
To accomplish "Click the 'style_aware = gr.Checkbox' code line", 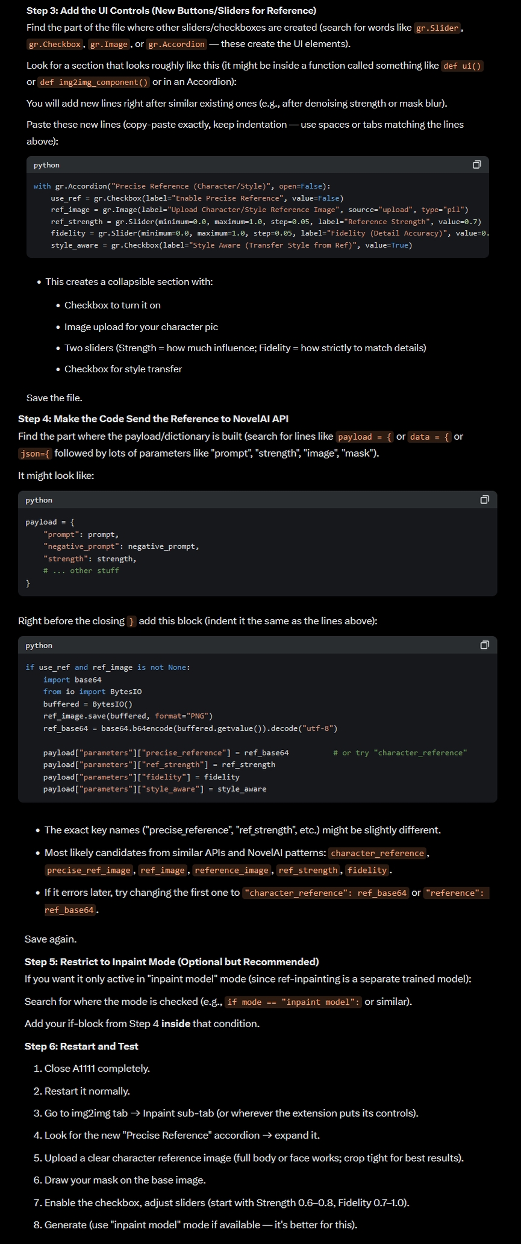I will pyautogui.click(x=231, y=245).
